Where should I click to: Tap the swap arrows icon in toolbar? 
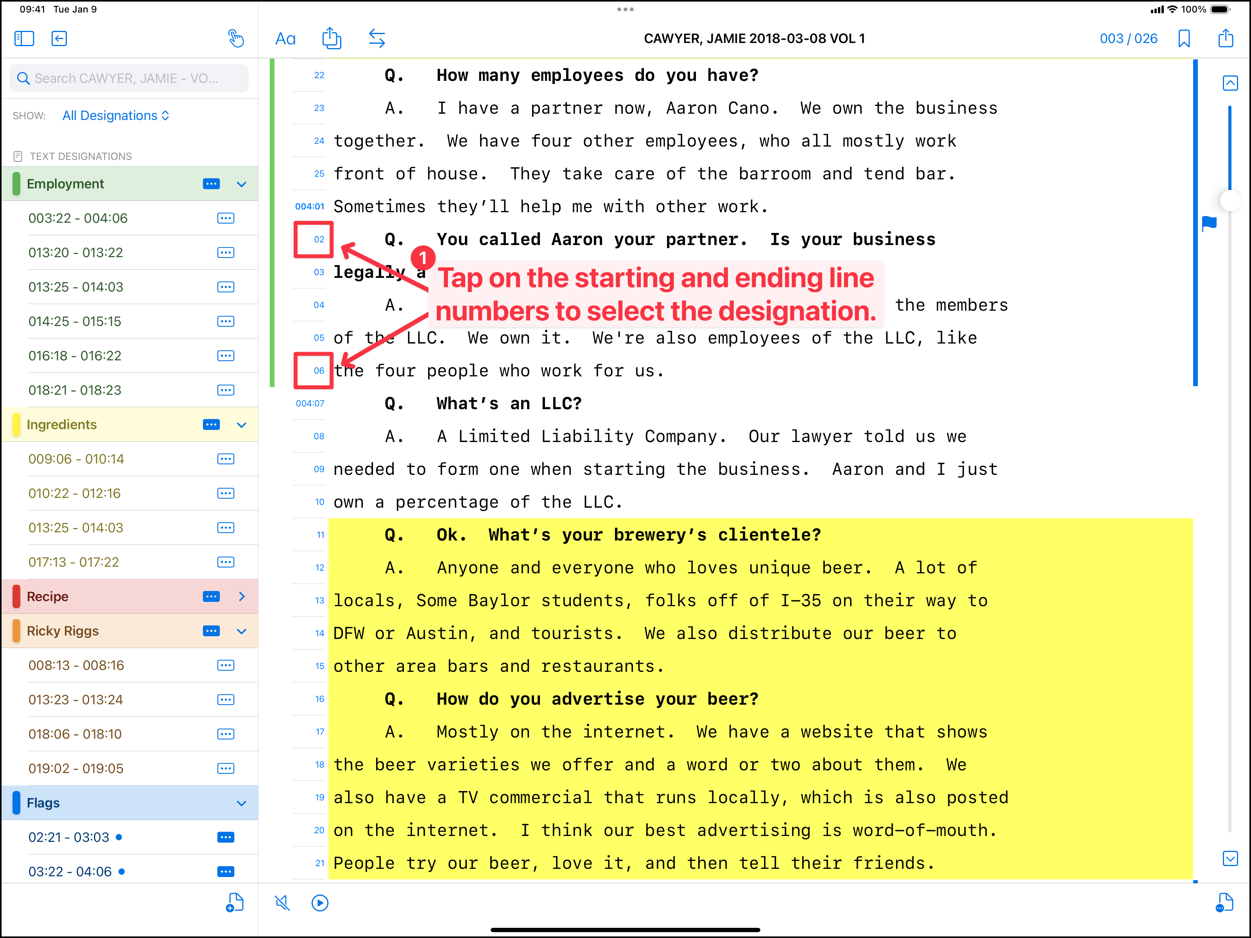point(376,38)
